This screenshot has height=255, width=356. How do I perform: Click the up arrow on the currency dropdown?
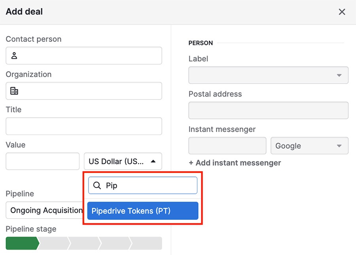153,161
